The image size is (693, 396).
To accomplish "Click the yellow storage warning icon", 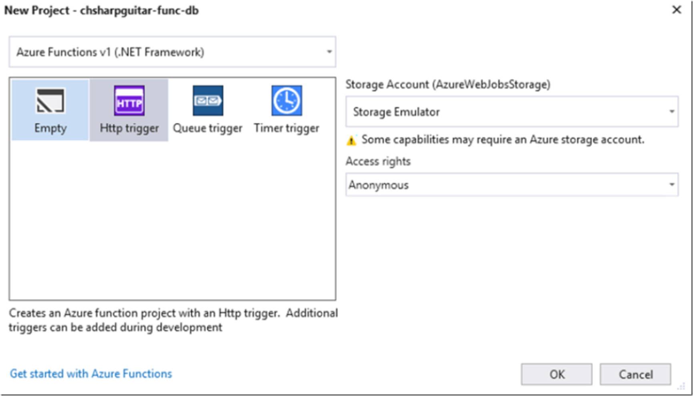I will 351,140.
